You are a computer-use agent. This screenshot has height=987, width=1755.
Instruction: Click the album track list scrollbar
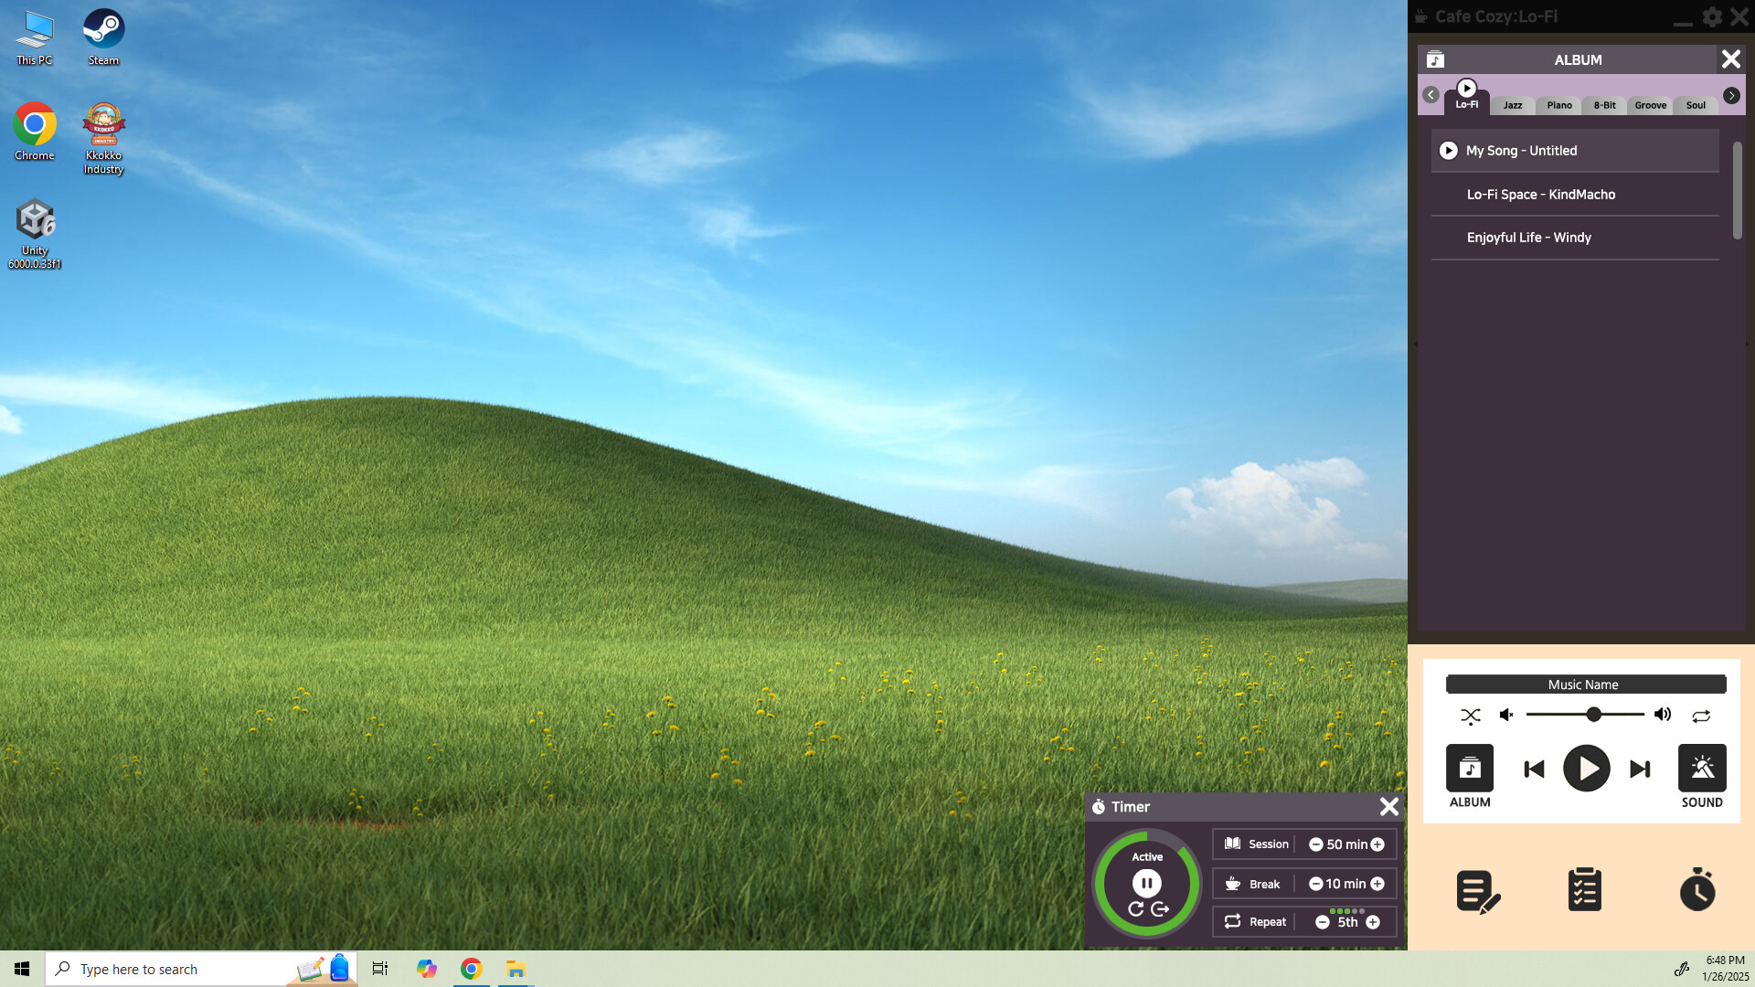1737,190
